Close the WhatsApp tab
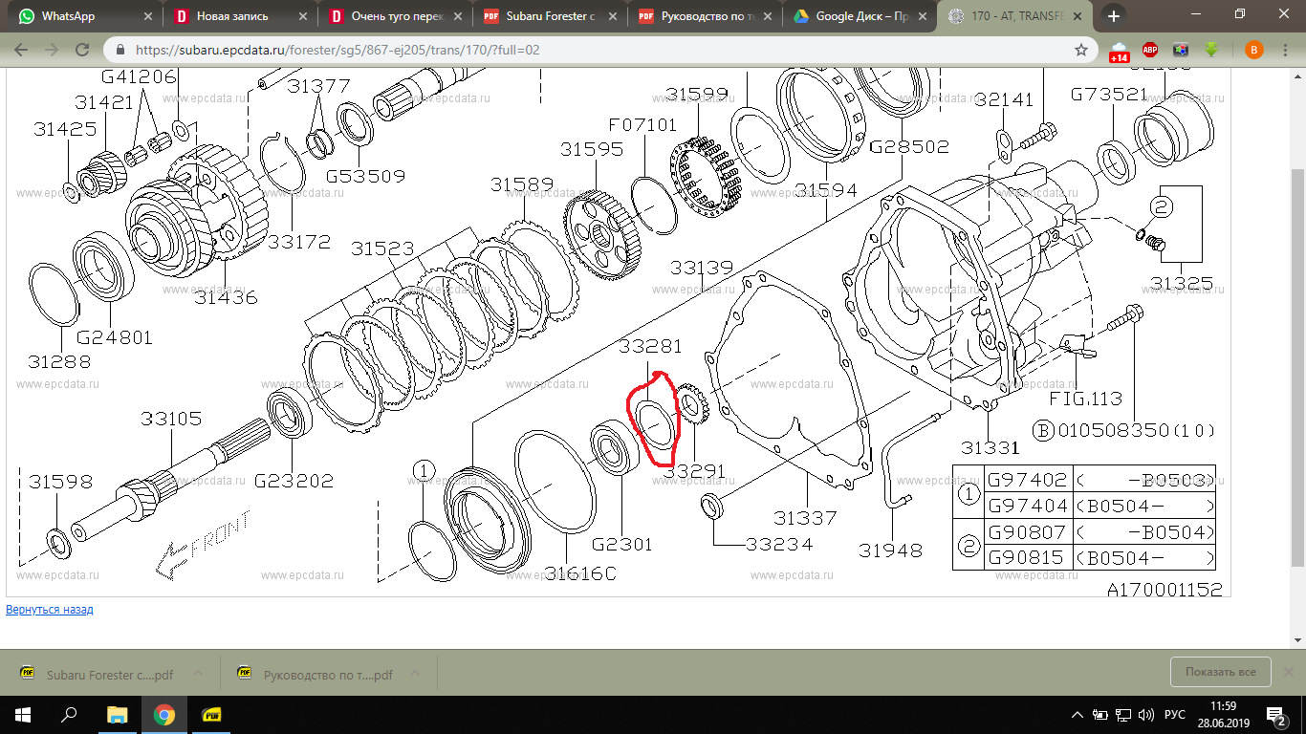Screen dimensions: 1306x734 point(147,16)
